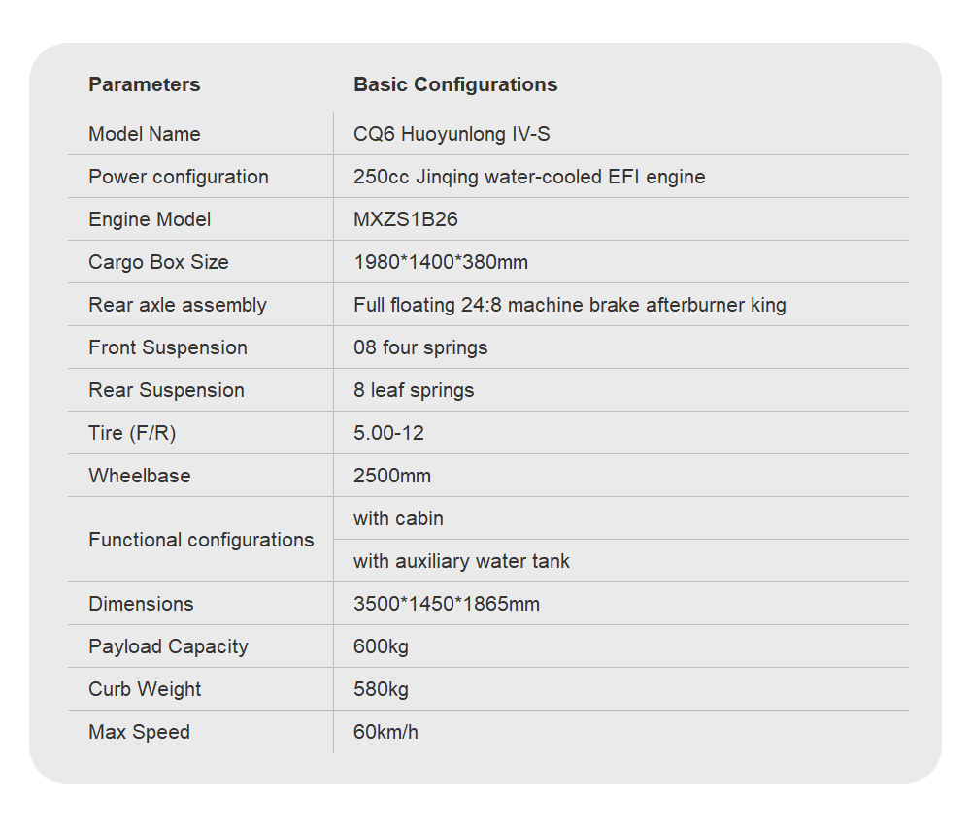The height and width of the screenshot is (827, 971).
Task: Click the CQ6 Huoyunlong IV-S value
Action: [x=452, y=134]
